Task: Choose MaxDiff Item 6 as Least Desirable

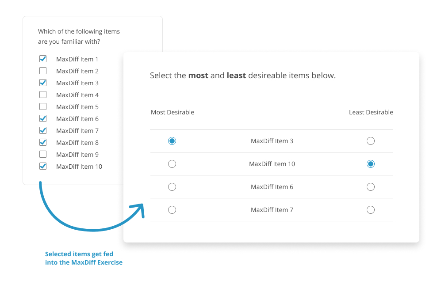Action: point(371,187)
